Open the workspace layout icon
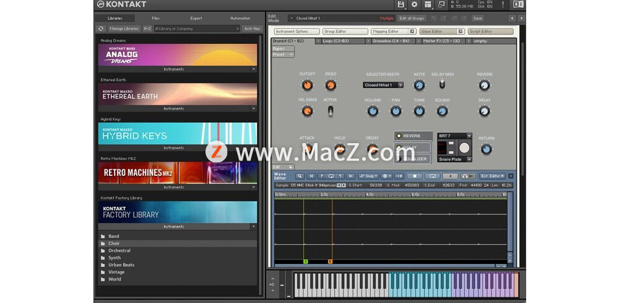Image resolution: width=619 pixels, height=303 pixels. pos(428,5)
